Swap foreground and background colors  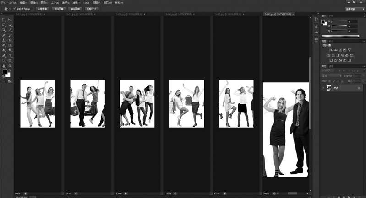[10, 70]
